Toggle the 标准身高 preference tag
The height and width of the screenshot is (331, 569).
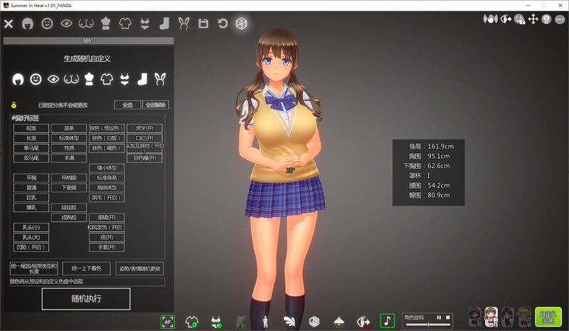tap(107, 178)
